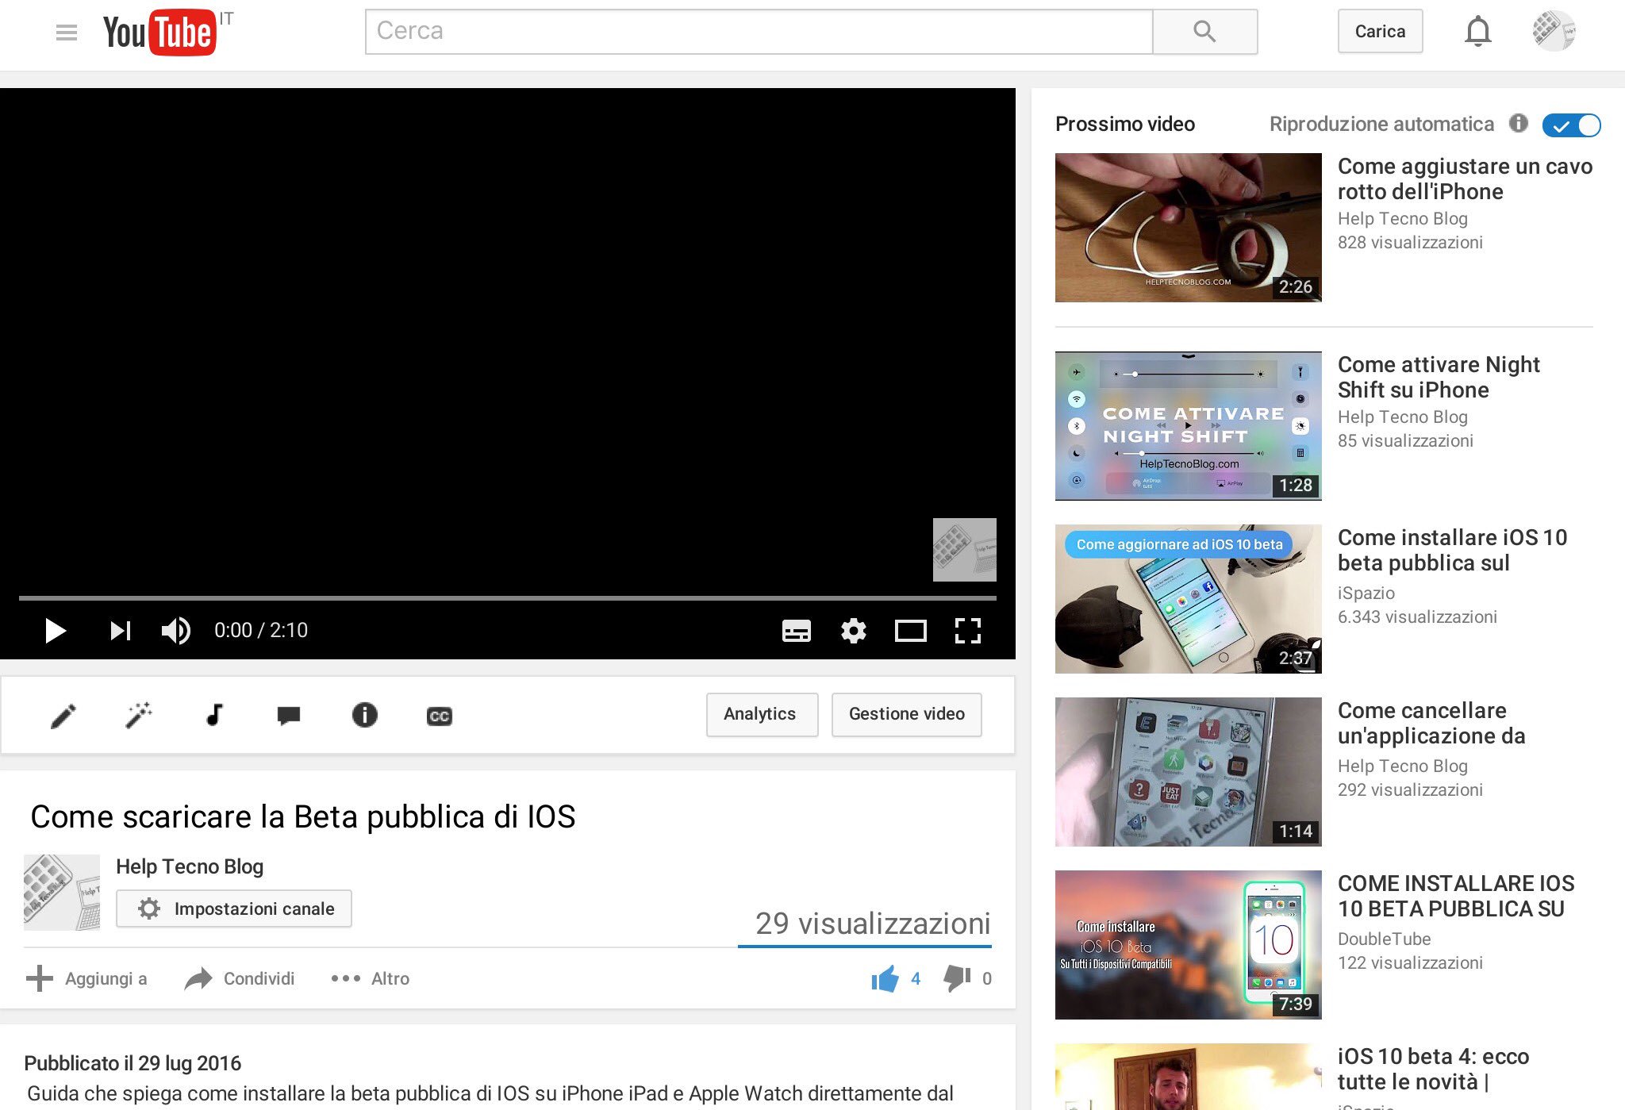Open the DoubleTube iOS 10 thumbnail
Image resolution: width=1625 pixels, height=1110 pixels.
1189,945
